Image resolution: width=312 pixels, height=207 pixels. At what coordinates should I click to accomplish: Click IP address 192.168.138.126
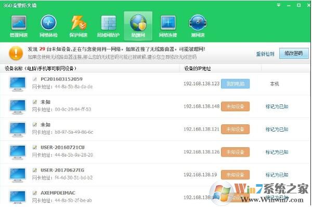tap(201, 152)
